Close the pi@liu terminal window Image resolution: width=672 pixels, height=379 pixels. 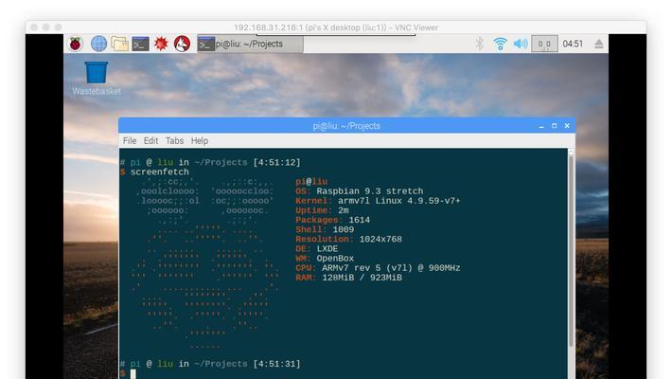(x=567, y=126)
